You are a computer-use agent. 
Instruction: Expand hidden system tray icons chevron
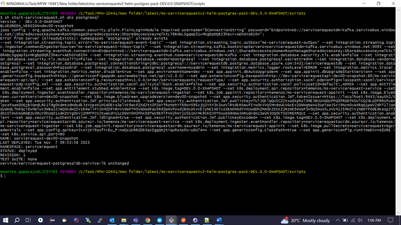(337, 220)
